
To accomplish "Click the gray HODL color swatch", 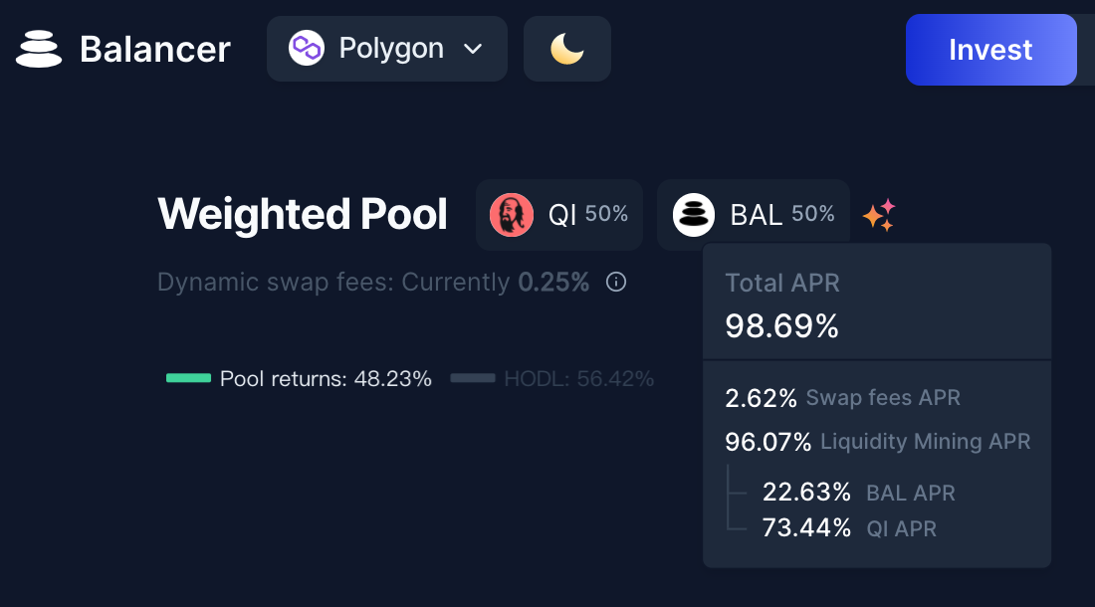I will click(x=473, y=378).
